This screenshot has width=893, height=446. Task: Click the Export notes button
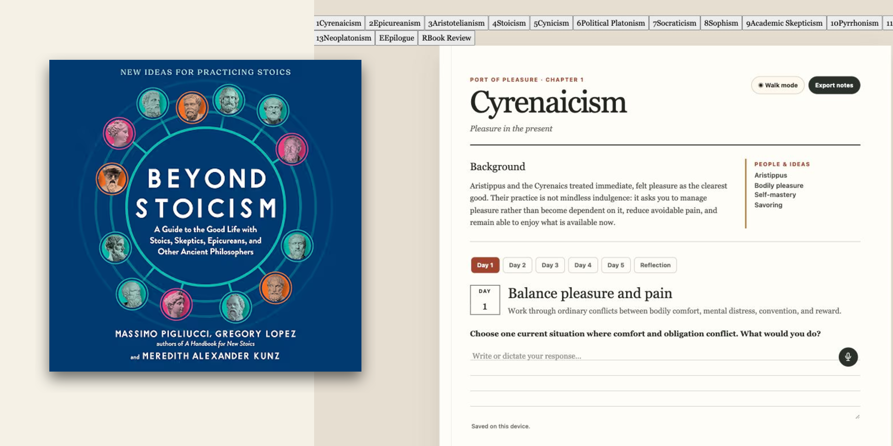(x=834, y=85)
